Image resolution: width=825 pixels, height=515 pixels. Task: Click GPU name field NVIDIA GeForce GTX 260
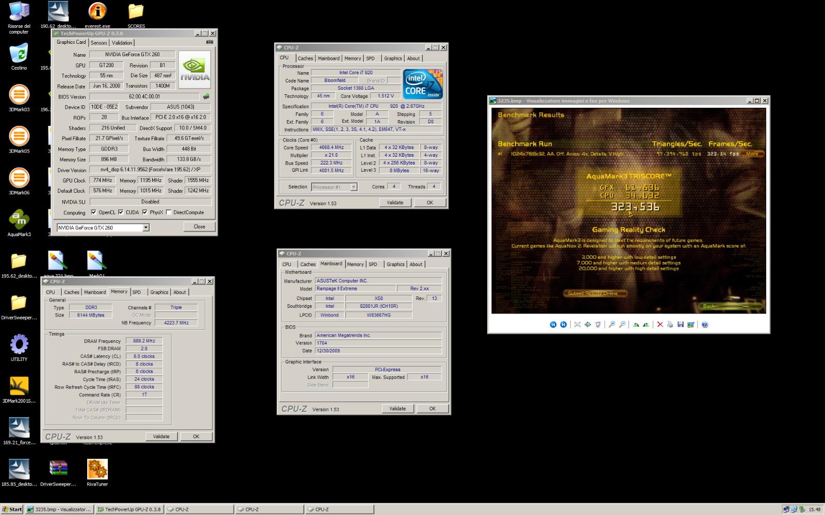pos(132,55)
